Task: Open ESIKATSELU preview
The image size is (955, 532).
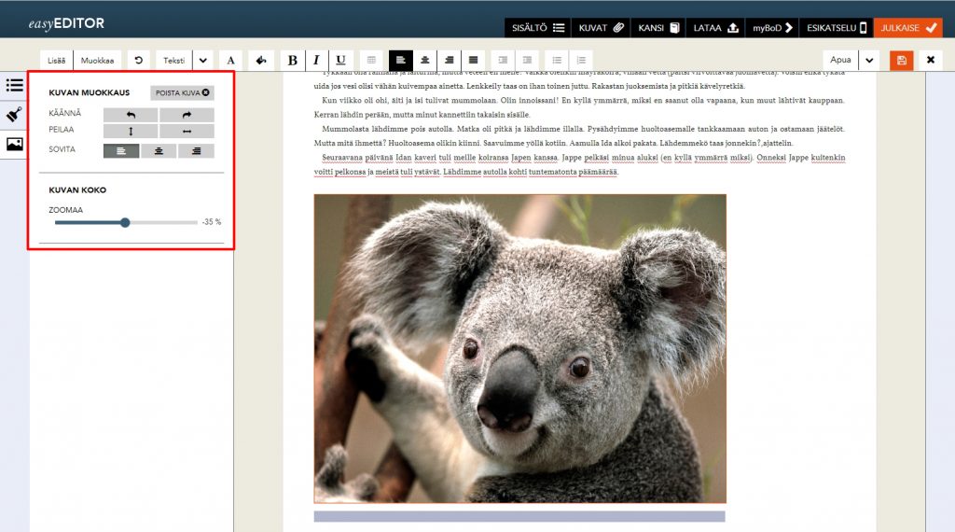Action: [837, 28]
